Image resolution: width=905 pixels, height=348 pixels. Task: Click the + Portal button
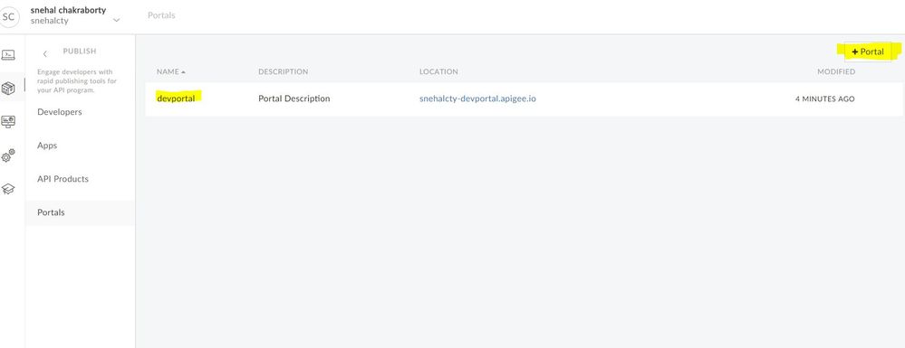868,52
